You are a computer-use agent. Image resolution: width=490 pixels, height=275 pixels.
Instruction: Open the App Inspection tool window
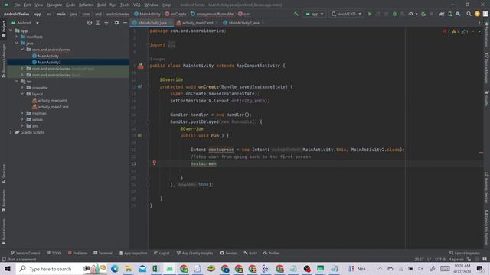(x=132, y=253)
